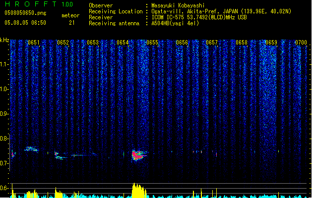Click the 'Receiving antenna' label

click(x=114, y=23)
